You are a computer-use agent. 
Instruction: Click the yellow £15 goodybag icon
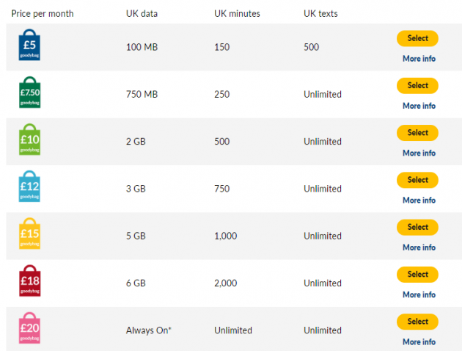[30, 234]
